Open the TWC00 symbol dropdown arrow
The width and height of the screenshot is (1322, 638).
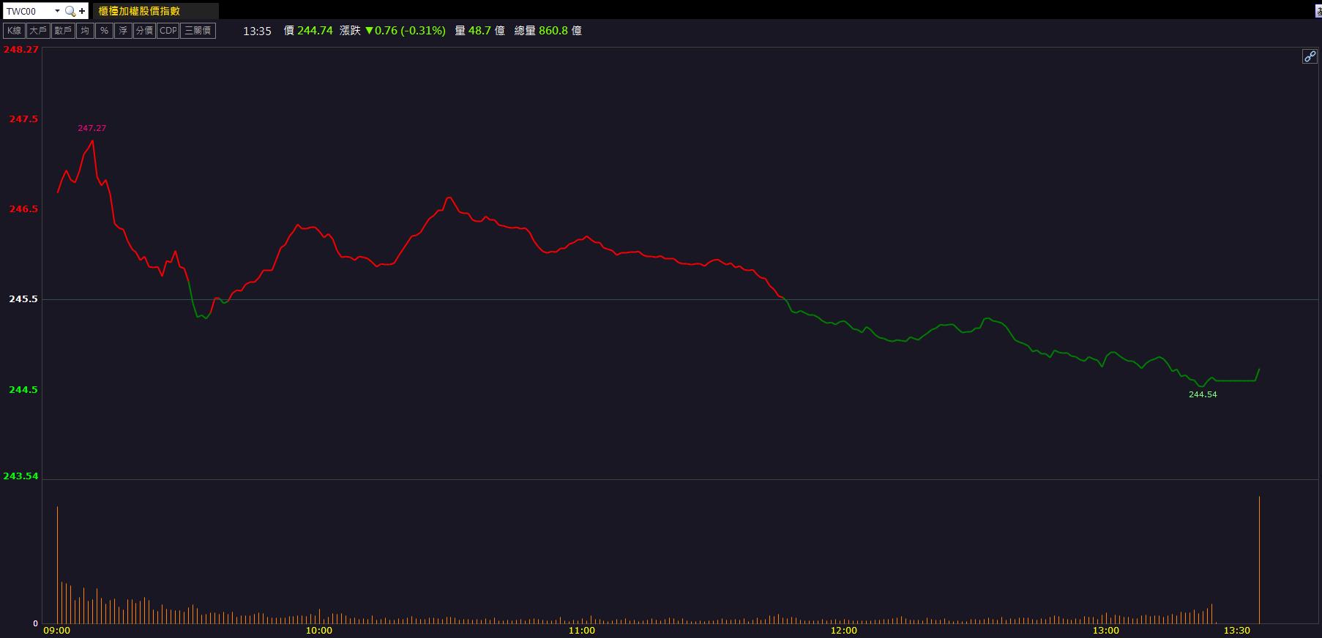coord(57,11)
